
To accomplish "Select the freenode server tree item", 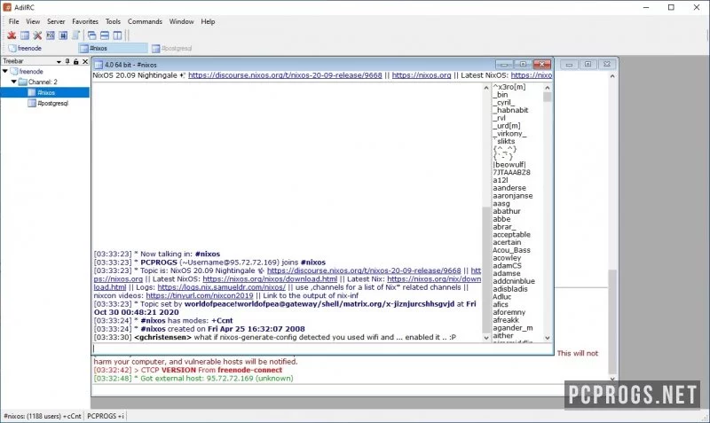I will tap(31, 72).
